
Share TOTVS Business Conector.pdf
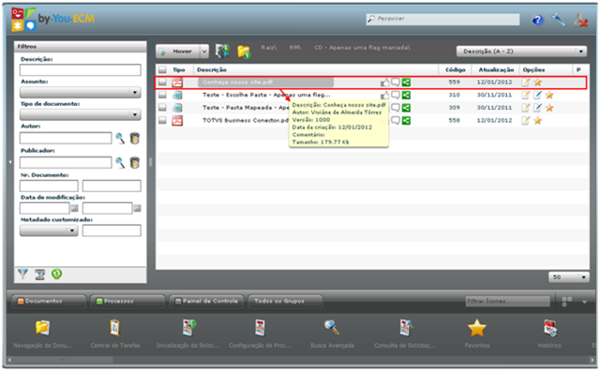[406, 121]
